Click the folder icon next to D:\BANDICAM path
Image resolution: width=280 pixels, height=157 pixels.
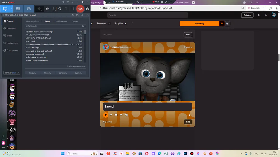pos(83,26)
